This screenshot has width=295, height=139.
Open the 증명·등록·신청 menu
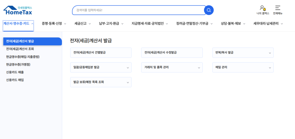54,24
